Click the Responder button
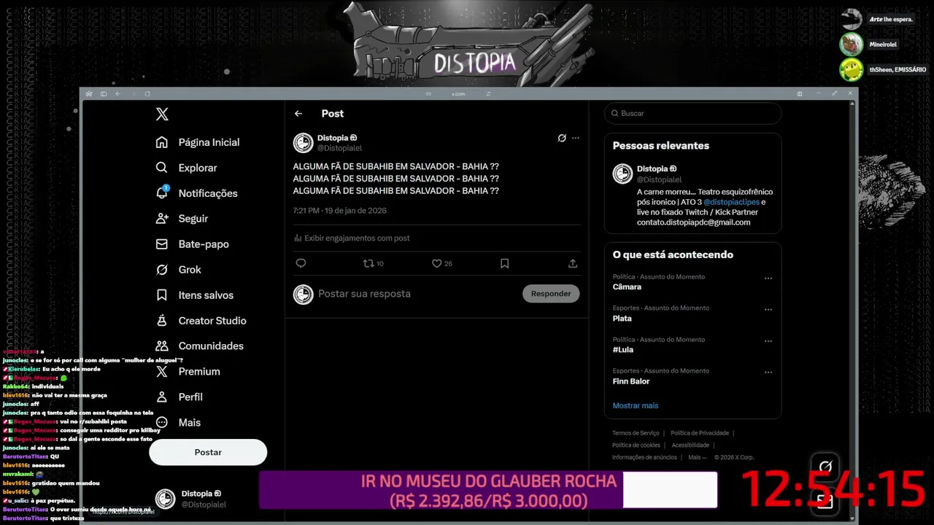This screenshot has width=934, height=525. [x=551, y=294]
